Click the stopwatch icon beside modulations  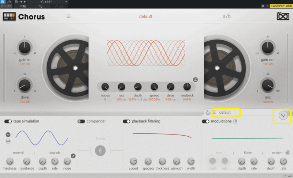tap(235, 121)
